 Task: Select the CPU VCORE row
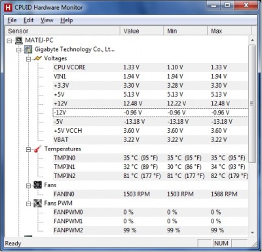[150, 67]
